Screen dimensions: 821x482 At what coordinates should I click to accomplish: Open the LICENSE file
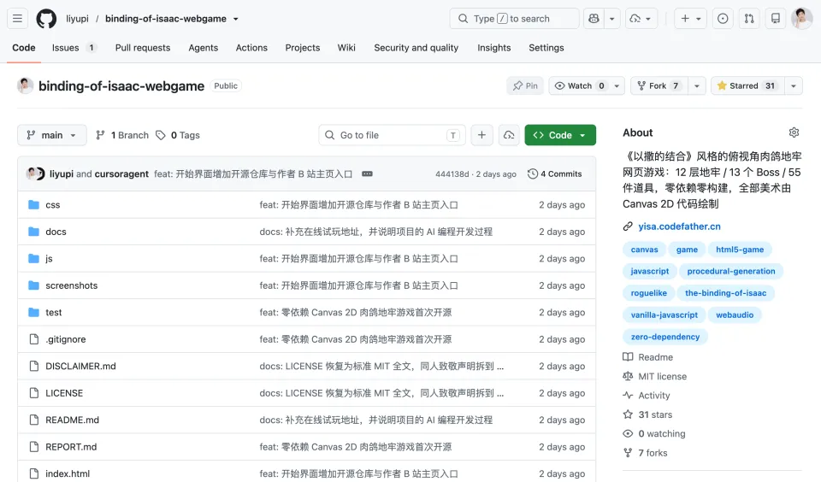[64, 393]
